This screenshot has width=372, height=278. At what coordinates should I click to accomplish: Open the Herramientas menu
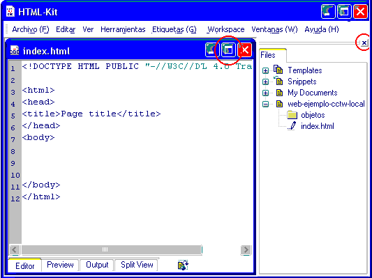point(123,29)
